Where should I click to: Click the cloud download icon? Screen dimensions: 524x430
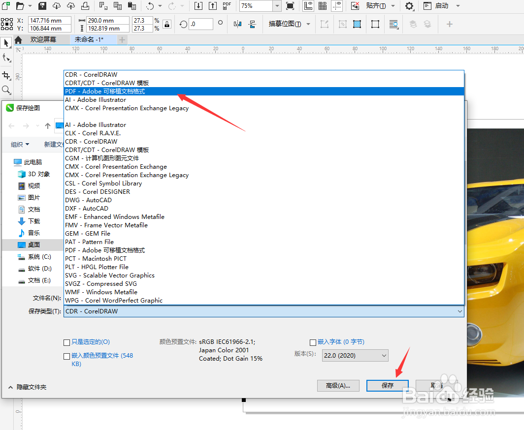57,6
